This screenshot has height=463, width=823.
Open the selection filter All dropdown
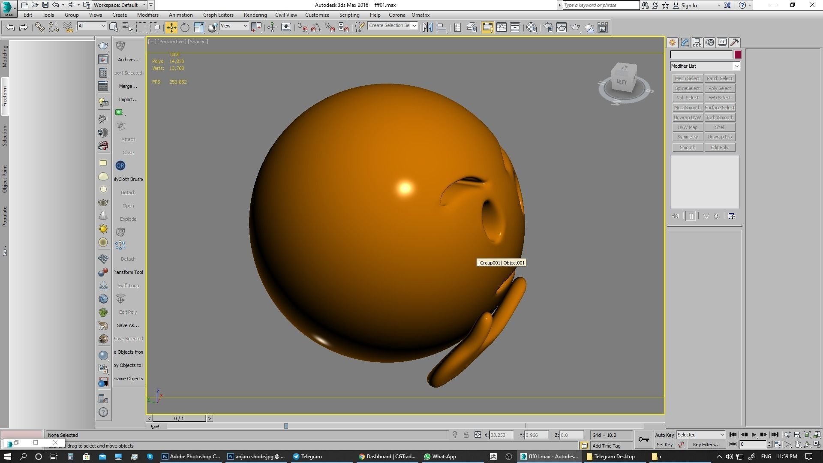(91, 26)
